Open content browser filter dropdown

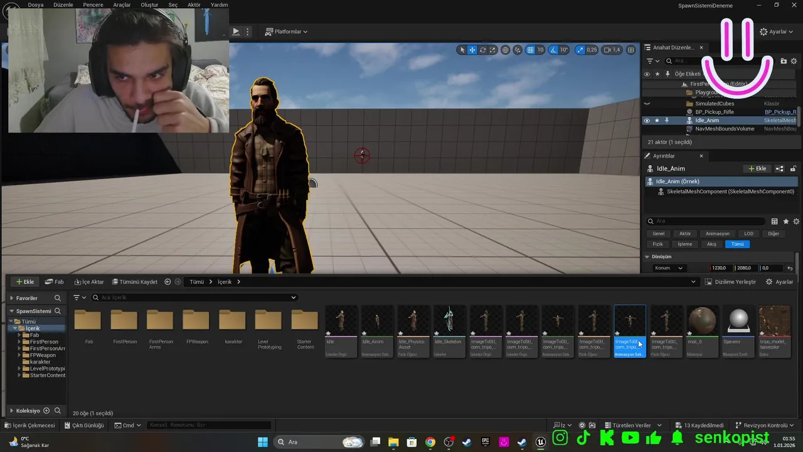[80, 298]
